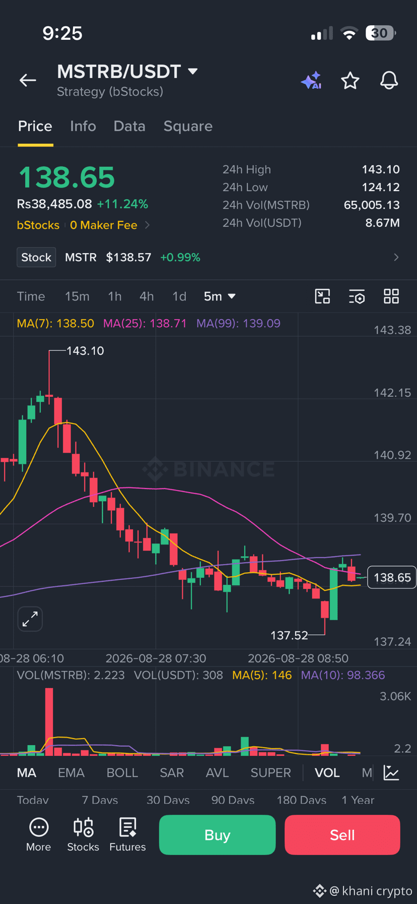
Task: Tap the VOL(MSTRB): 2.223 label
Action: click(x=71, y=675)
